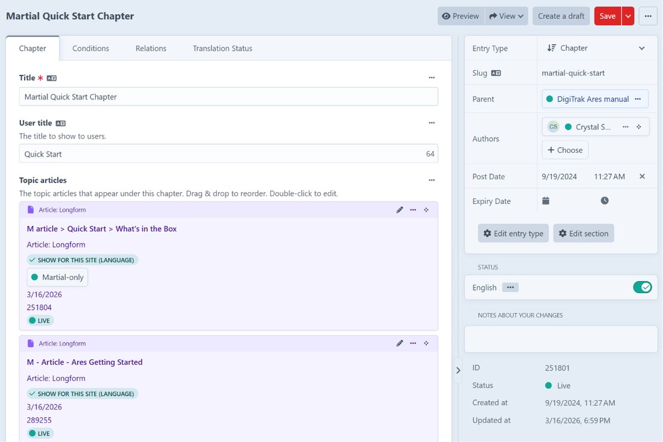This screenshot has height=442, width=663.
Task: Click the Edit section button
Action: pos(583,233)
